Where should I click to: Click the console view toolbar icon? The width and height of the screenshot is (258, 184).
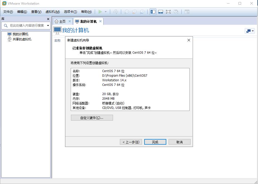pyautogui.click(x=187, y=12)
